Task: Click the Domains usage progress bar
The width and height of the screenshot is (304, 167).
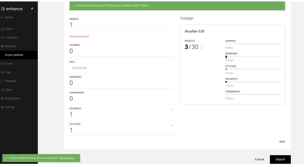Action: coord(253,44)
